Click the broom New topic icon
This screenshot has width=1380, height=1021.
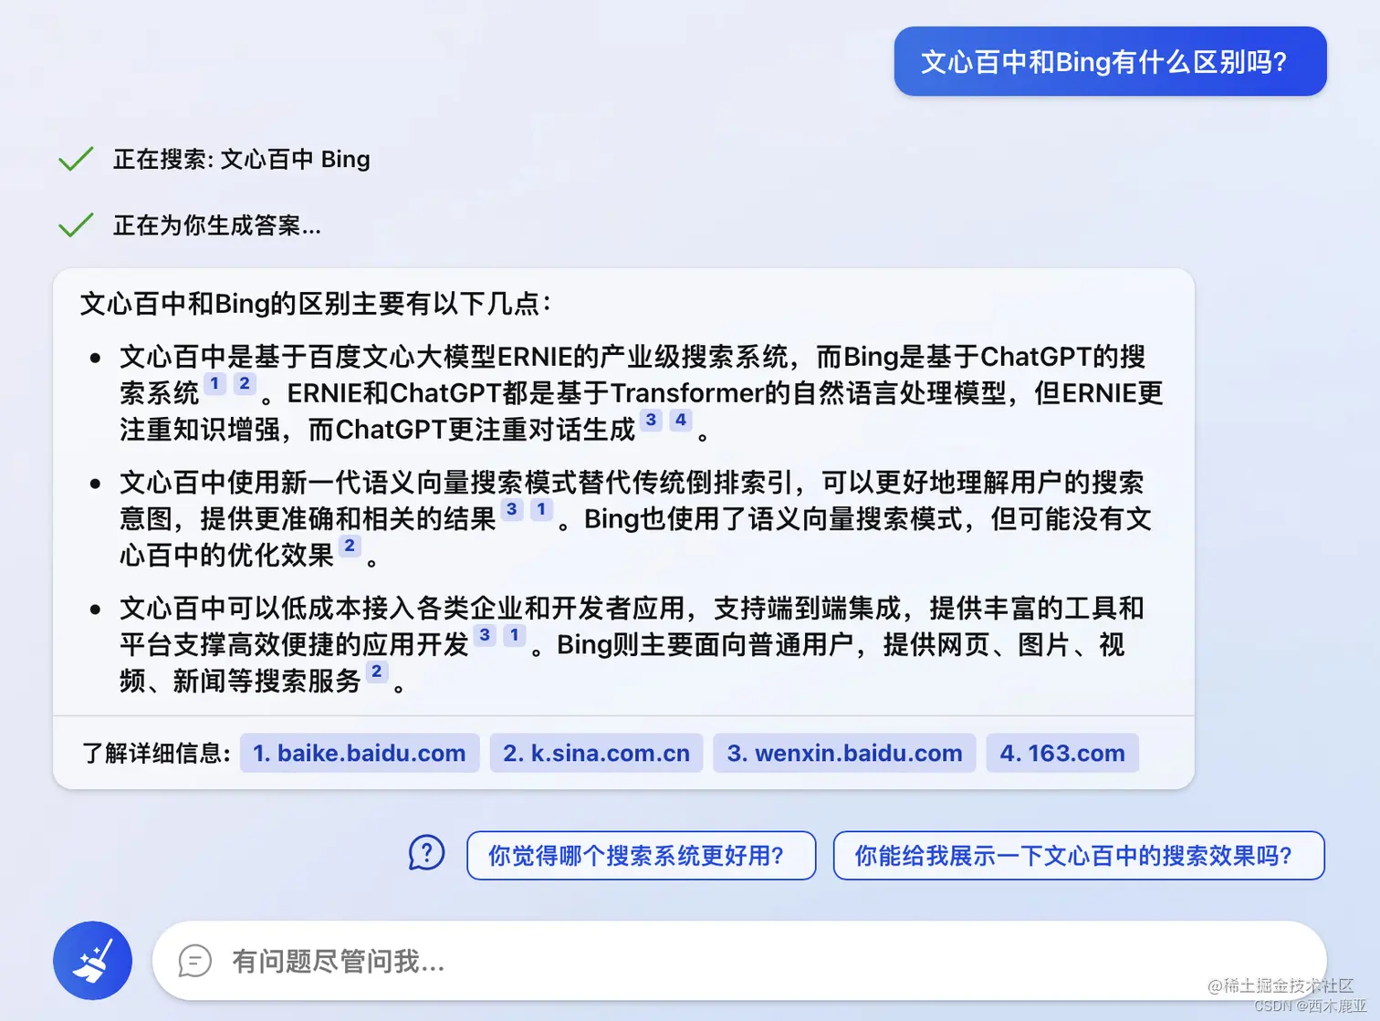click(x=92, y=961)
